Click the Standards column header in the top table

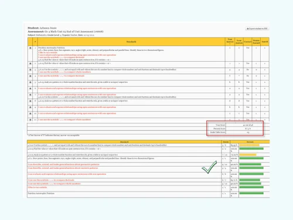click(131, 42)
